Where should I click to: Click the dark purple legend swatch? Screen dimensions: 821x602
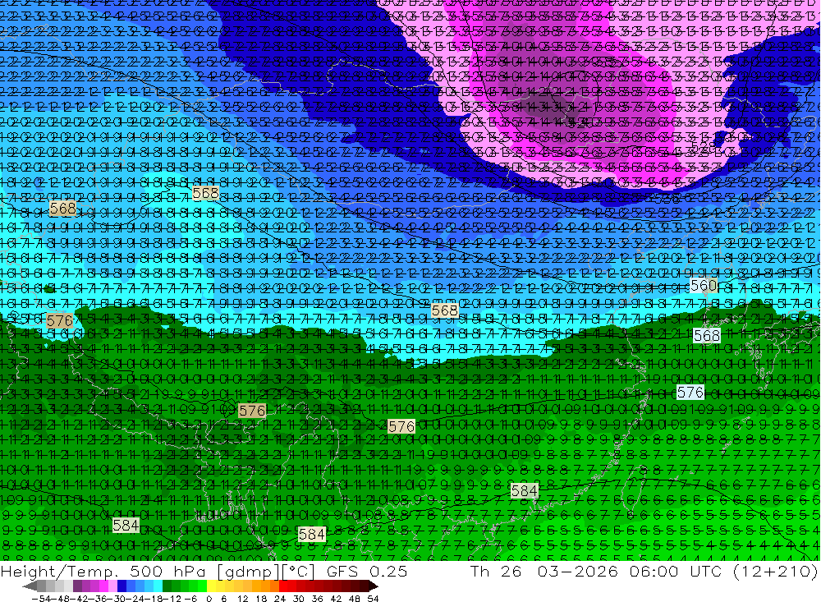click(77, 586)
